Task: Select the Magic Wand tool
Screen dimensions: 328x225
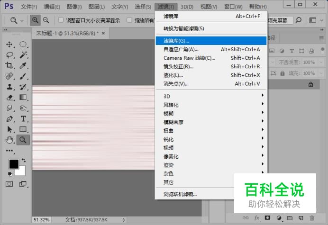Action: click(x=23, y=55)
